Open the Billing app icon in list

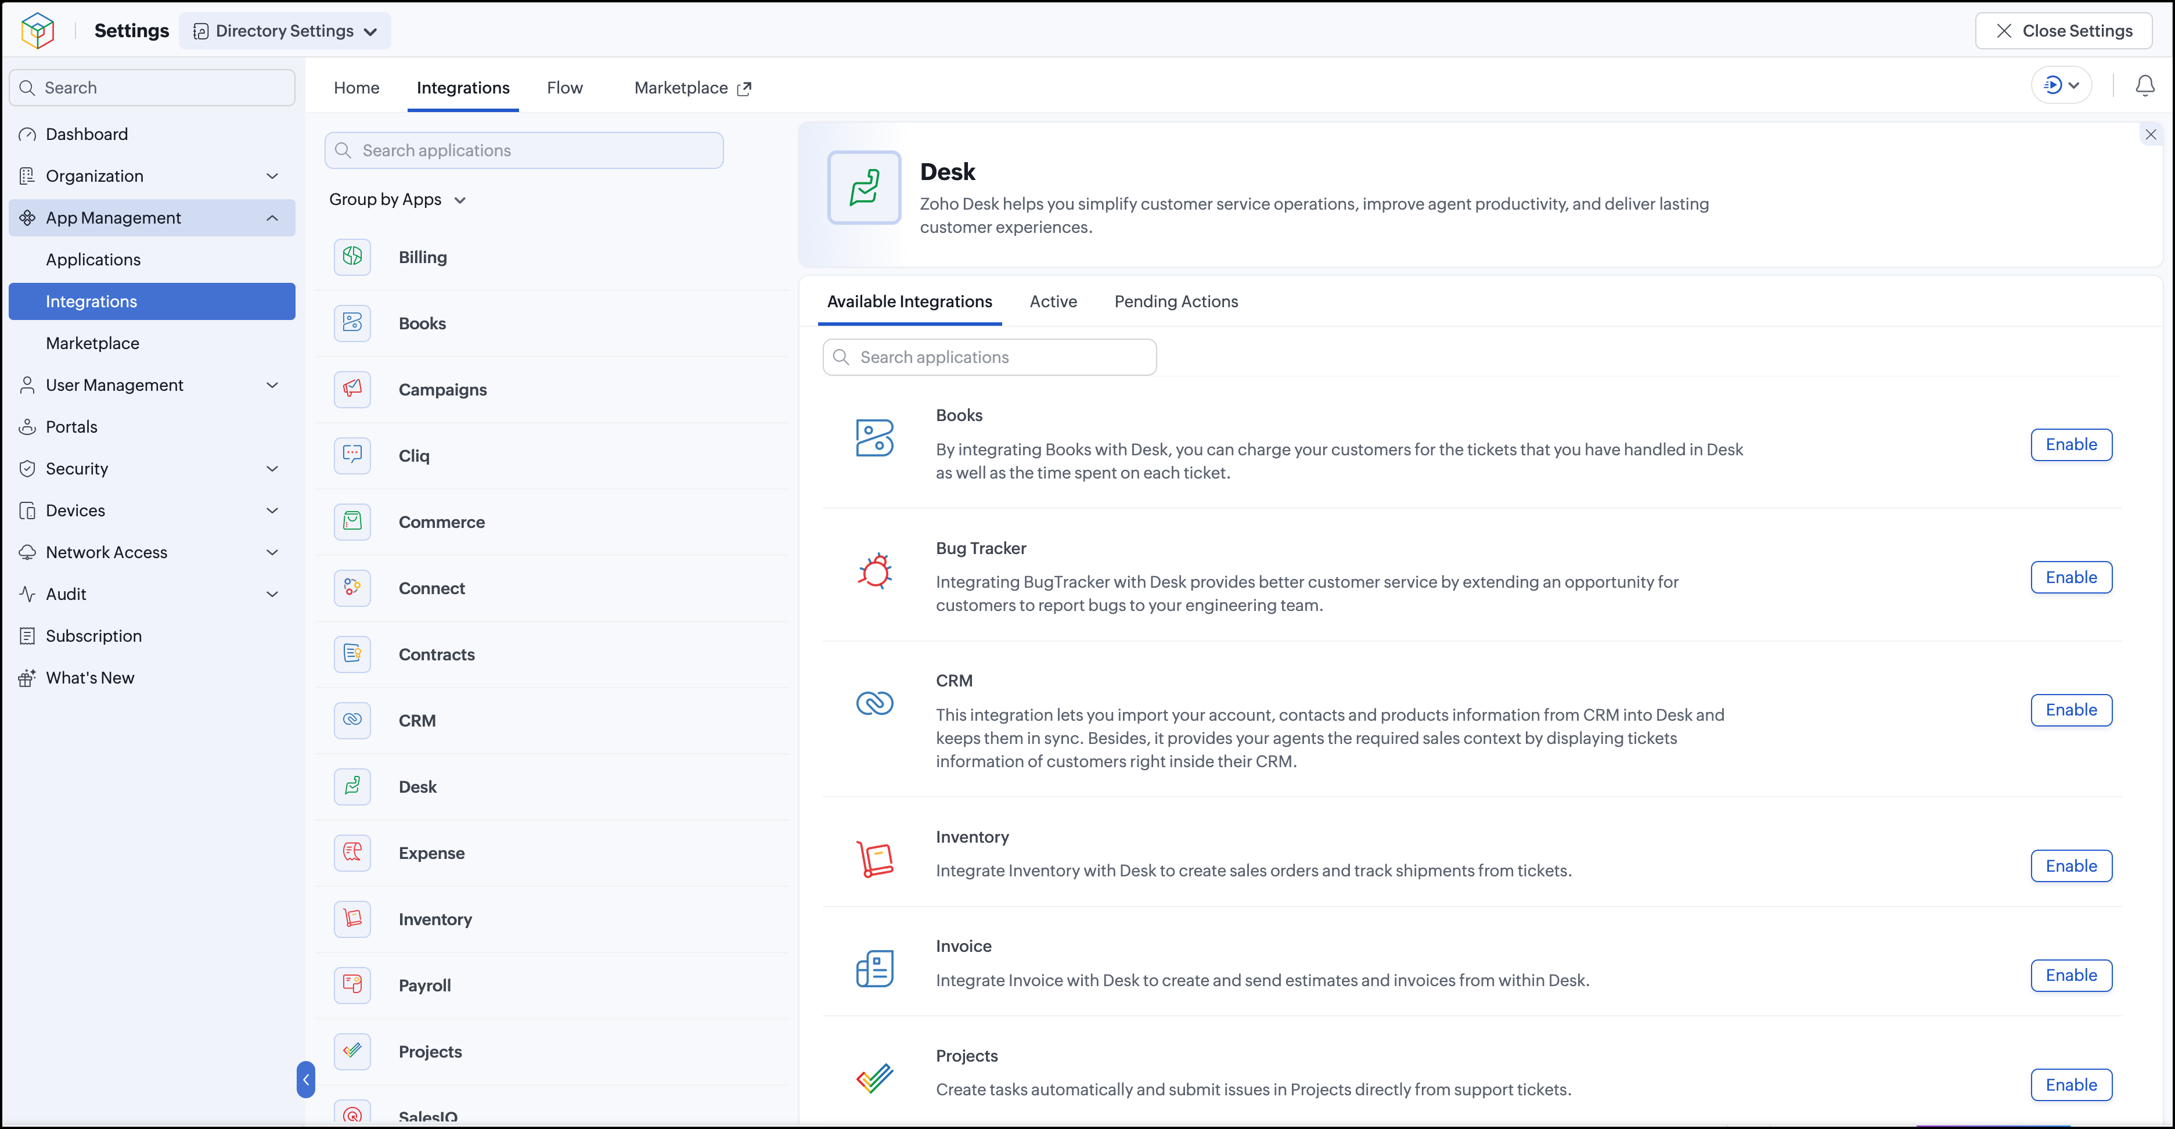coord(352,257)
